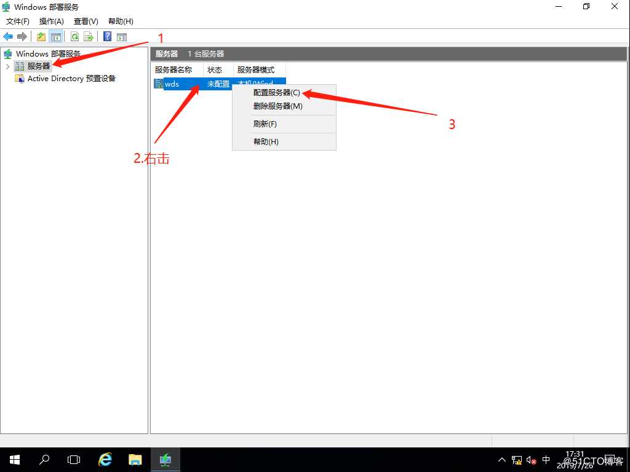Image resolution: width=630 pixels, height=472 pixels.
Task: Launch Internet Explorer from the taskbar
Action: click(105, 460)
